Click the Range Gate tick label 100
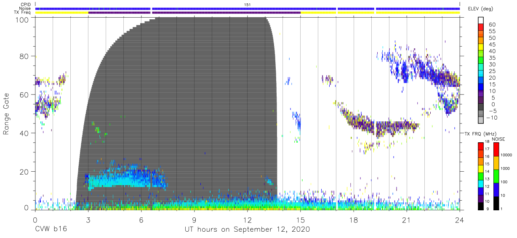The image size is (517, 238). tap(23, 19)
